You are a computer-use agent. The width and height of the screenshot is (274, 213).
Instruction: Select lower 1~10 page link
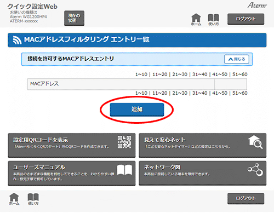tap(141, 93)
